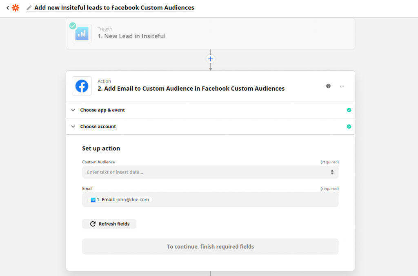This screenshot has height=276, width=418.
Task: Go back using the left arrow
Action: (x=8, y=8)
